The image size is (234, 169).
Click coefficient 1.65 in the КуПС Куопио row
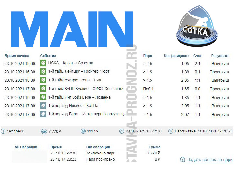[185, 89]
